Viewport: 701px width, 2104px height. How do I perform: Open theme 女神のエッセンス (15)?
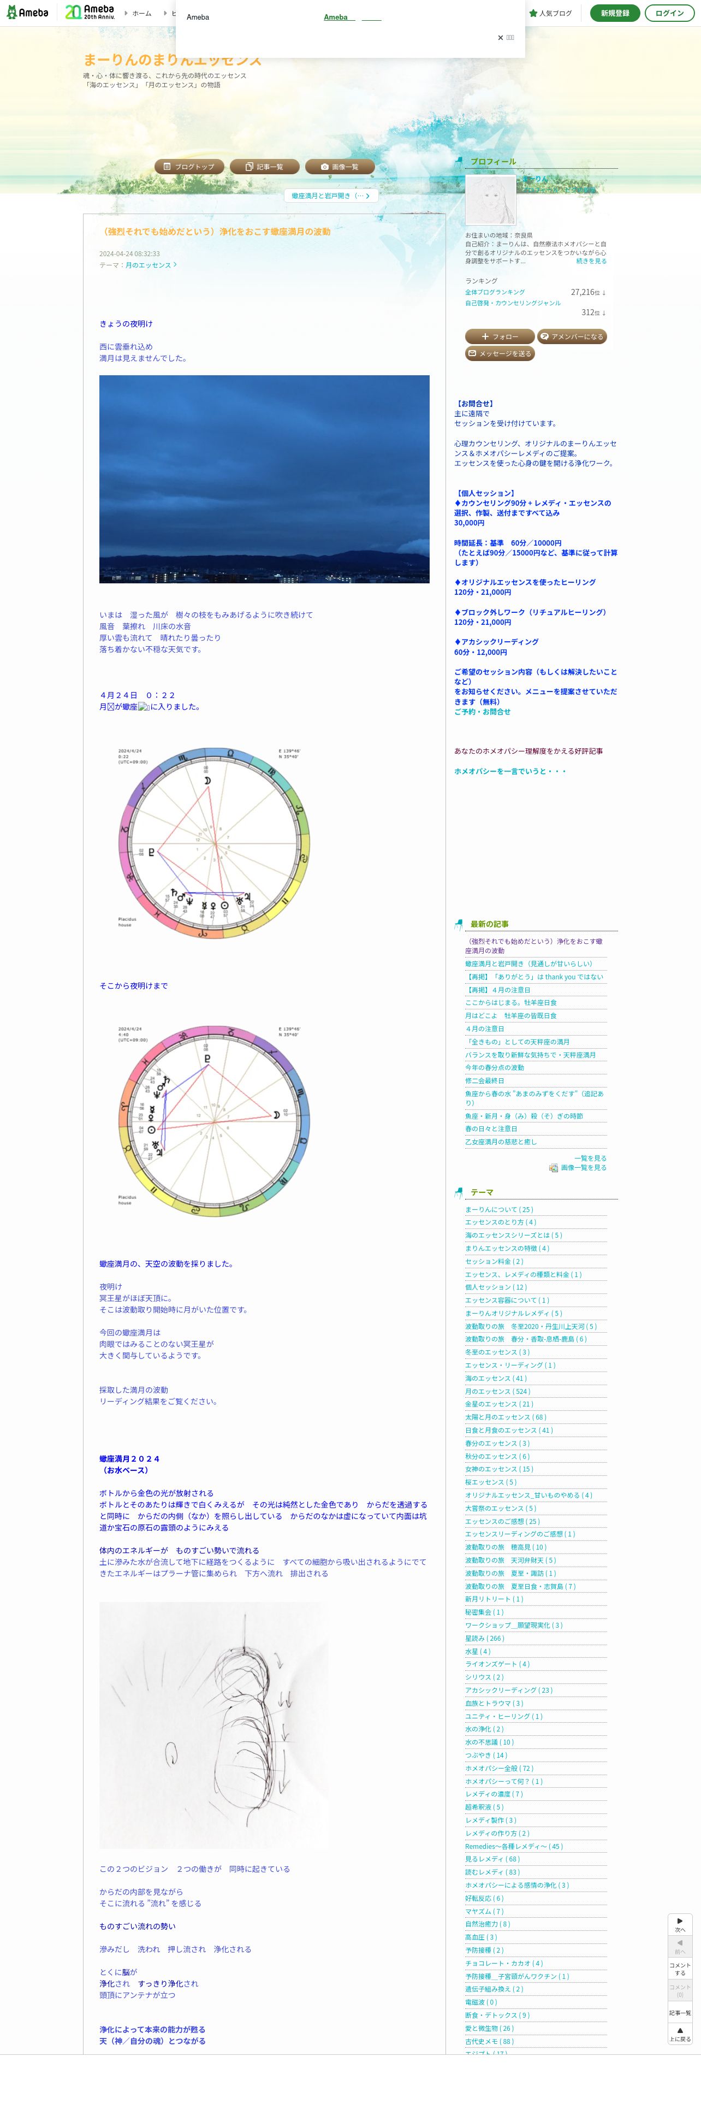[x=500, y=1469]
